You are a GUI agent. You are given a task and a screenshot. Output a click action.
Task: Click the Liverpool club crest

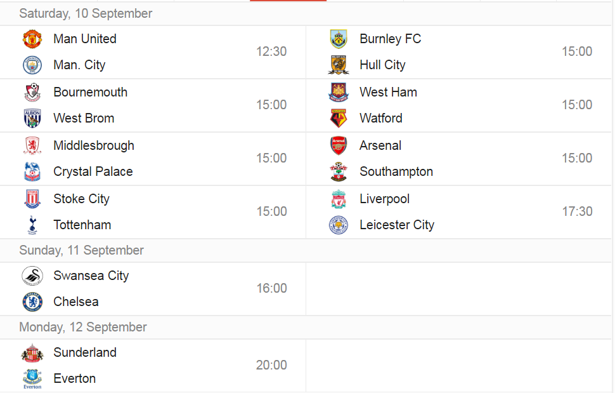click(339, 199)
